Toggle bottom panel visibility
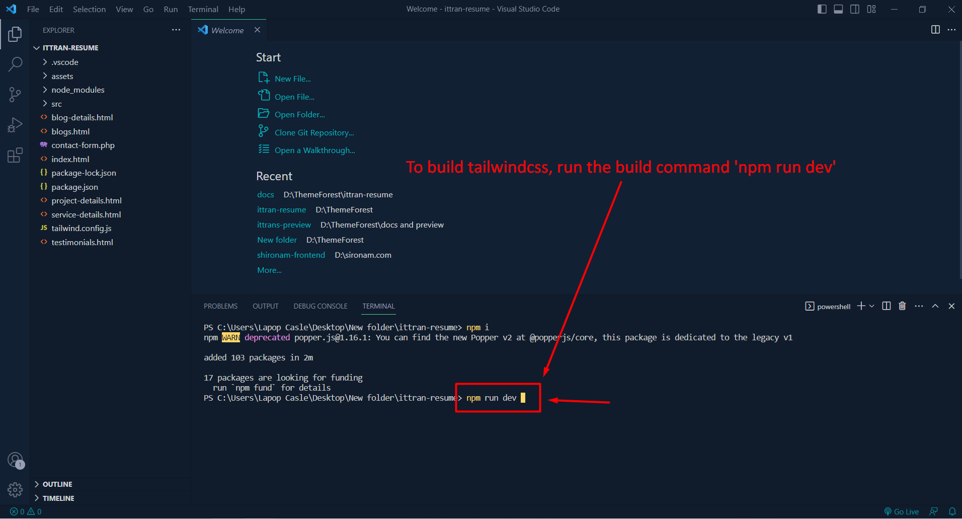The image size is (962, 519). [x=838, y=9]
